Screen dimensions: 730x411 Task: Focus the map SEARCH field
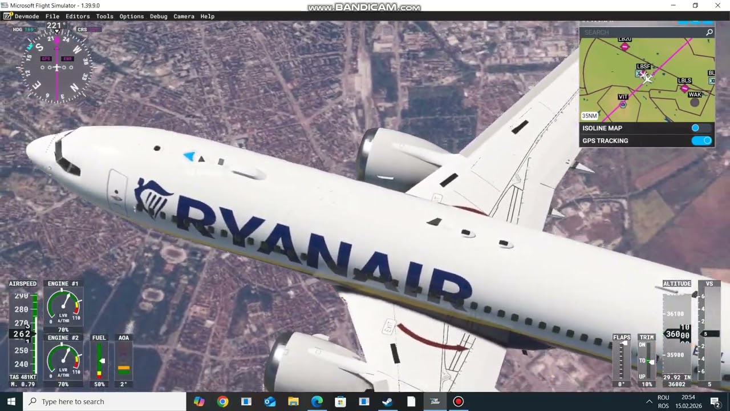[642, 33]
